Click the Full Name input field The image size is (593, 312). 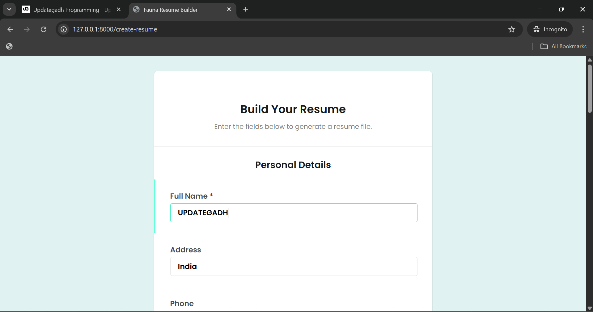[294, 213]
